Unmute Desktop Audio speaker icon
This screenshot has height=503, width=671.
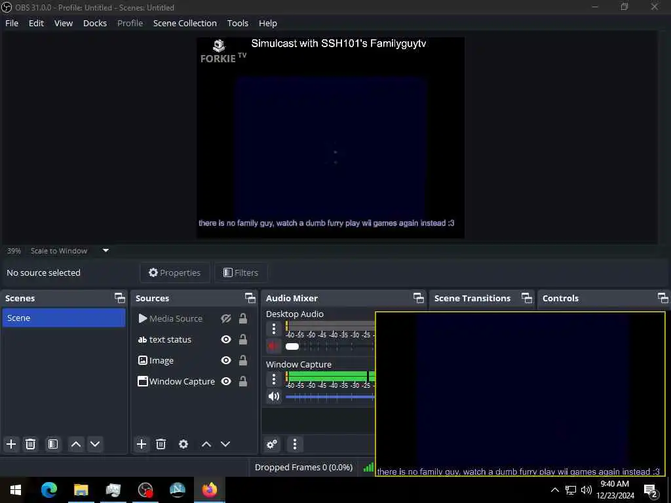coord(273,346)
